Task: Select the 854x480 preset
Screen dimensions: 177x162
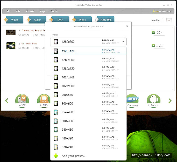Action: click(x=88, y=112)
